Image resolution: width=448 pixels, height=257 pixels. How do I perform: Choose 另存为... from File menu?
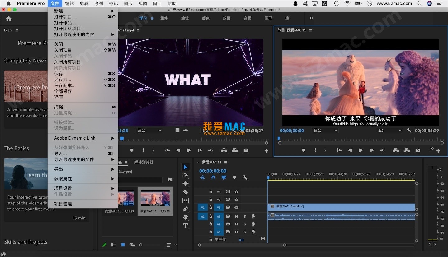tap(83, 80)
